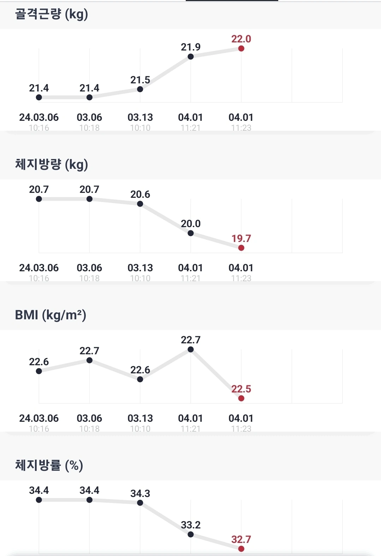Image resolution: width=381 pixels, height=556 pixels.
Task: Tap the red 32.7 body fat percent point
Action: [241, 549]
